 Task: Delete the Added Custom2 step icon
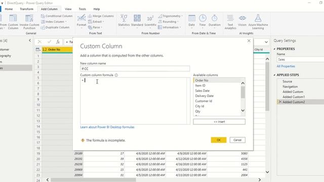pos(280,102)
